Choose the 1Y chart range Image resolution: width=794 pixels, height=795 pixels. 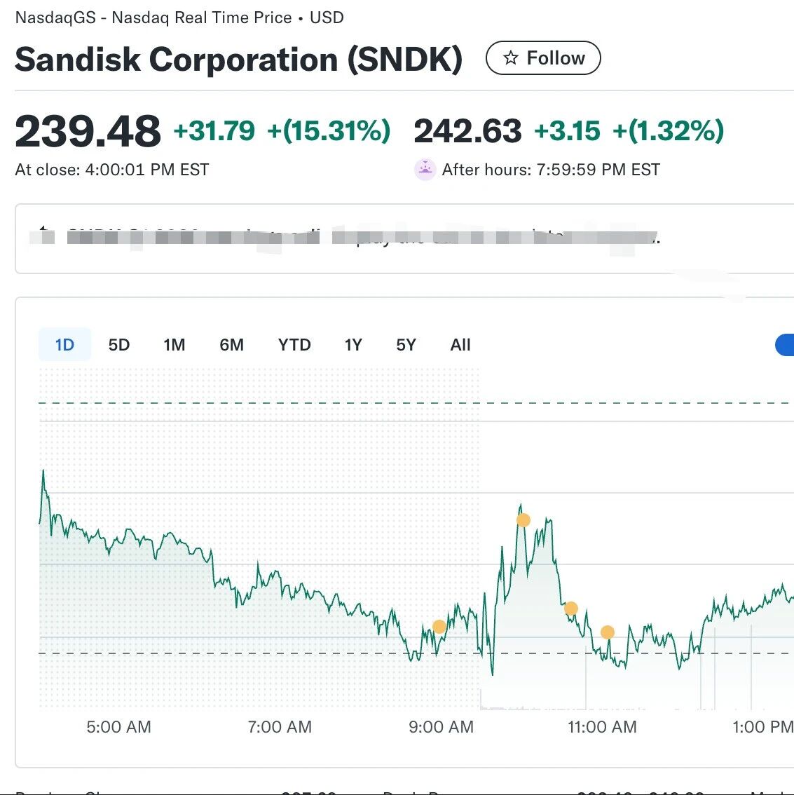[353, 345]
